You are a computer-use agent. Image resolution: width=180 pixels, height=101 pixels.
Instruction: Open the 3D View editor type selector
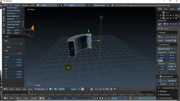[x=6, y=89]
